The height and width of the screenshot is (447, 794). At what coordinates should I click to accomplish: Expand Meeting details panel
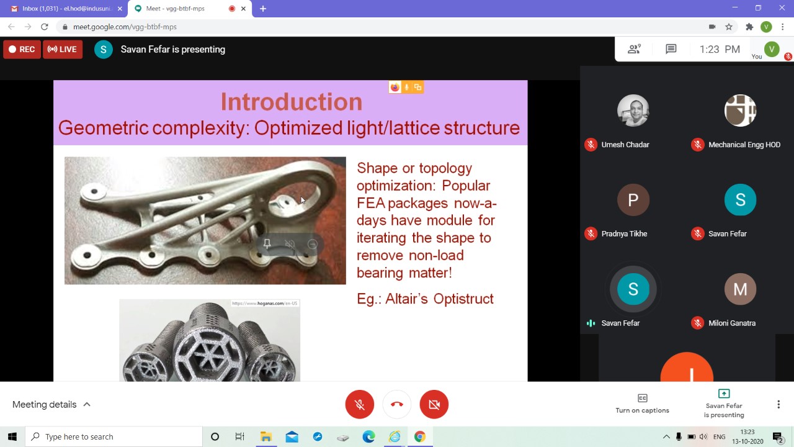click(51, 404)
